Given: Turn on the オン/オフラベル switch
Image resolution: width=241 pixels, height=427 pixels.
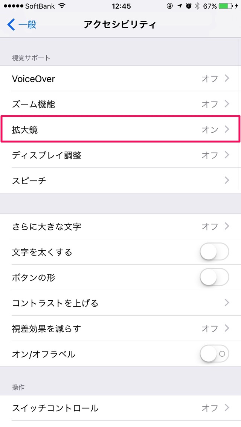Looking at the screenshot, I should 214,354.
